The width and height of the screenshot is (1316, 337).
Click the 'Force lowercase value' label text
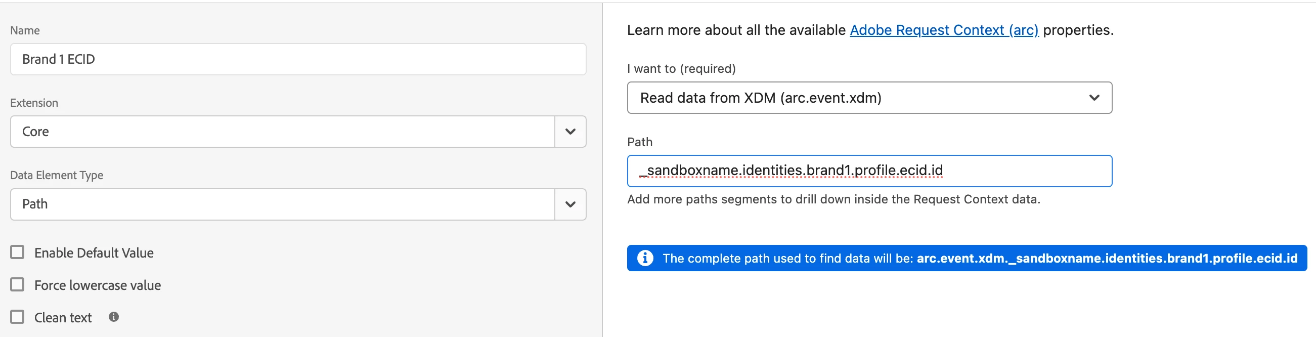point(98,285)
